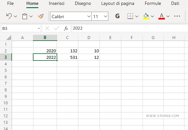Select column A header
188x130 pixels.
pos(22,38)
